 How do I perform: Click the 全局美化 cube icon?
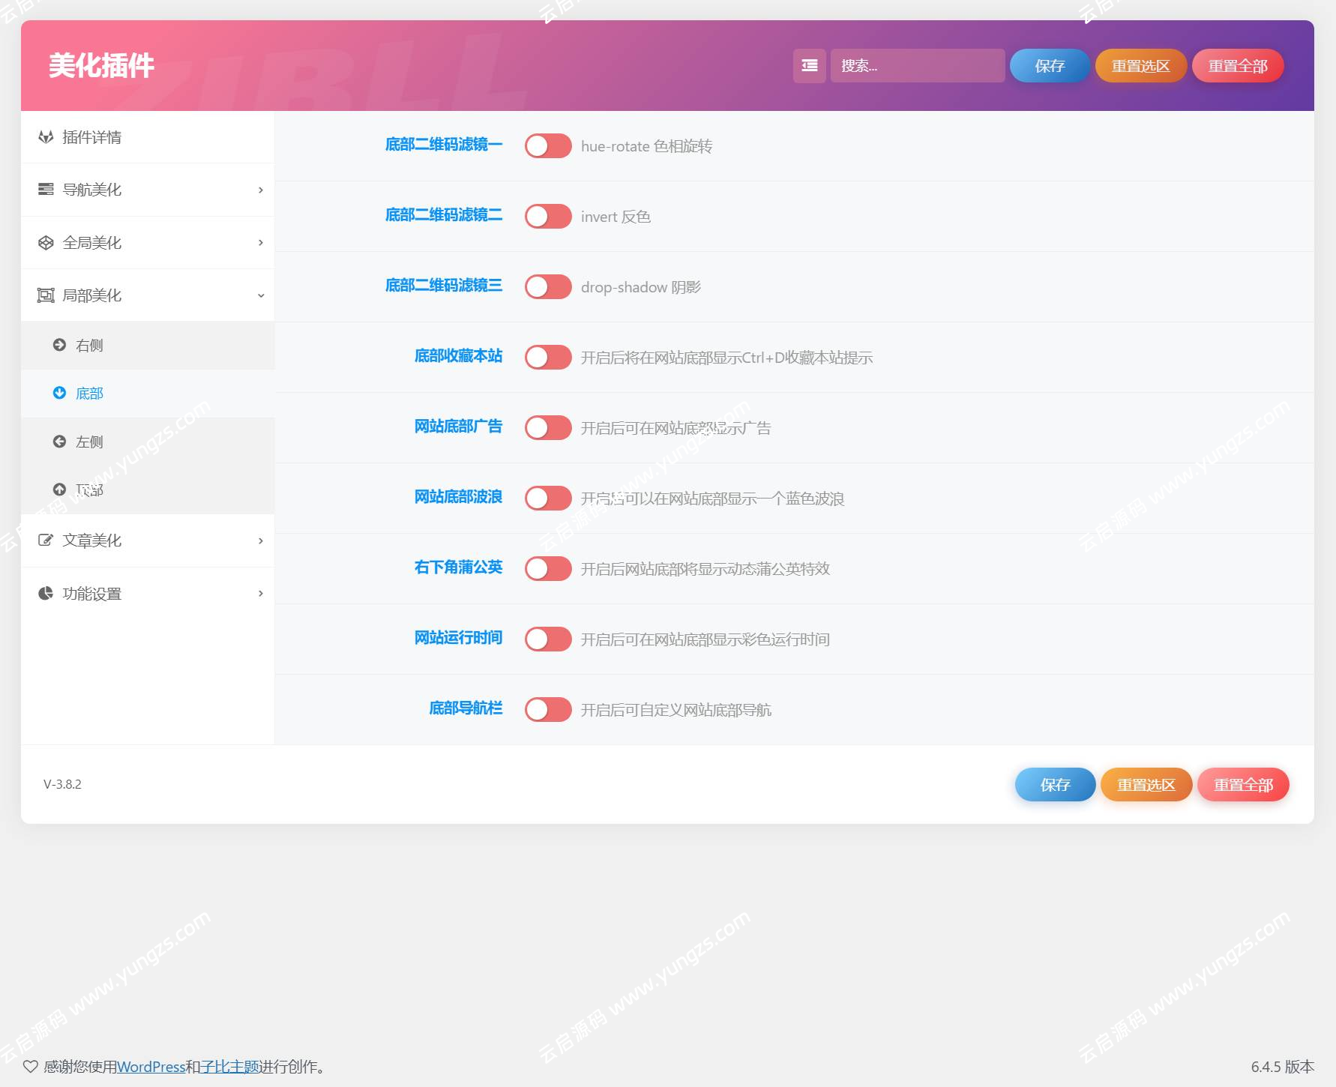click(x=45, y=242)
